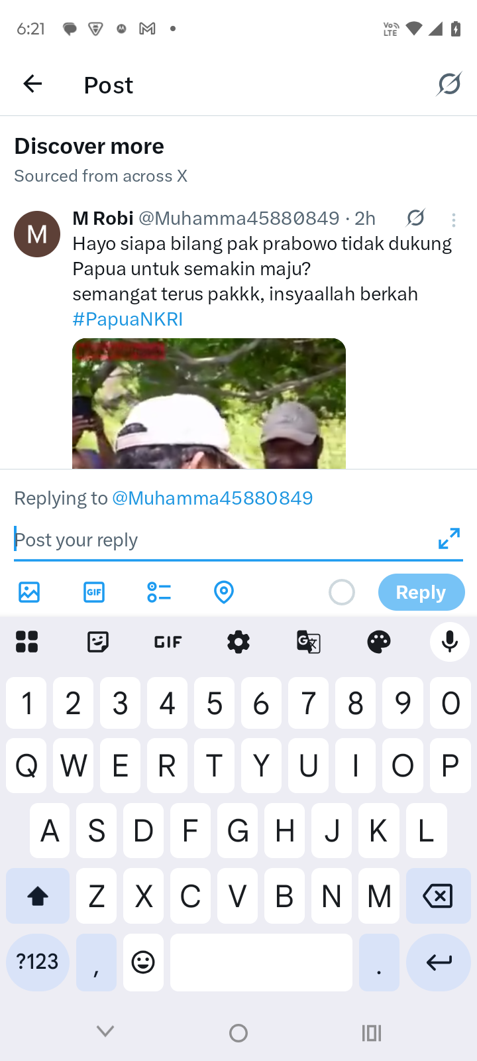Open keyboard theme palette
This screenshot has height=1061, width=477.
[x=379, y=641]
